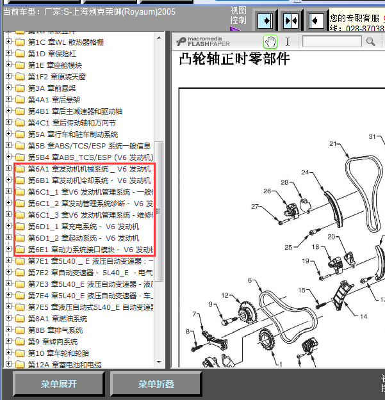The image size is (385, 400).
Task: Click the FlashPaper magnifier search icon
Action: pyautogui.click(x=370, y=42)
